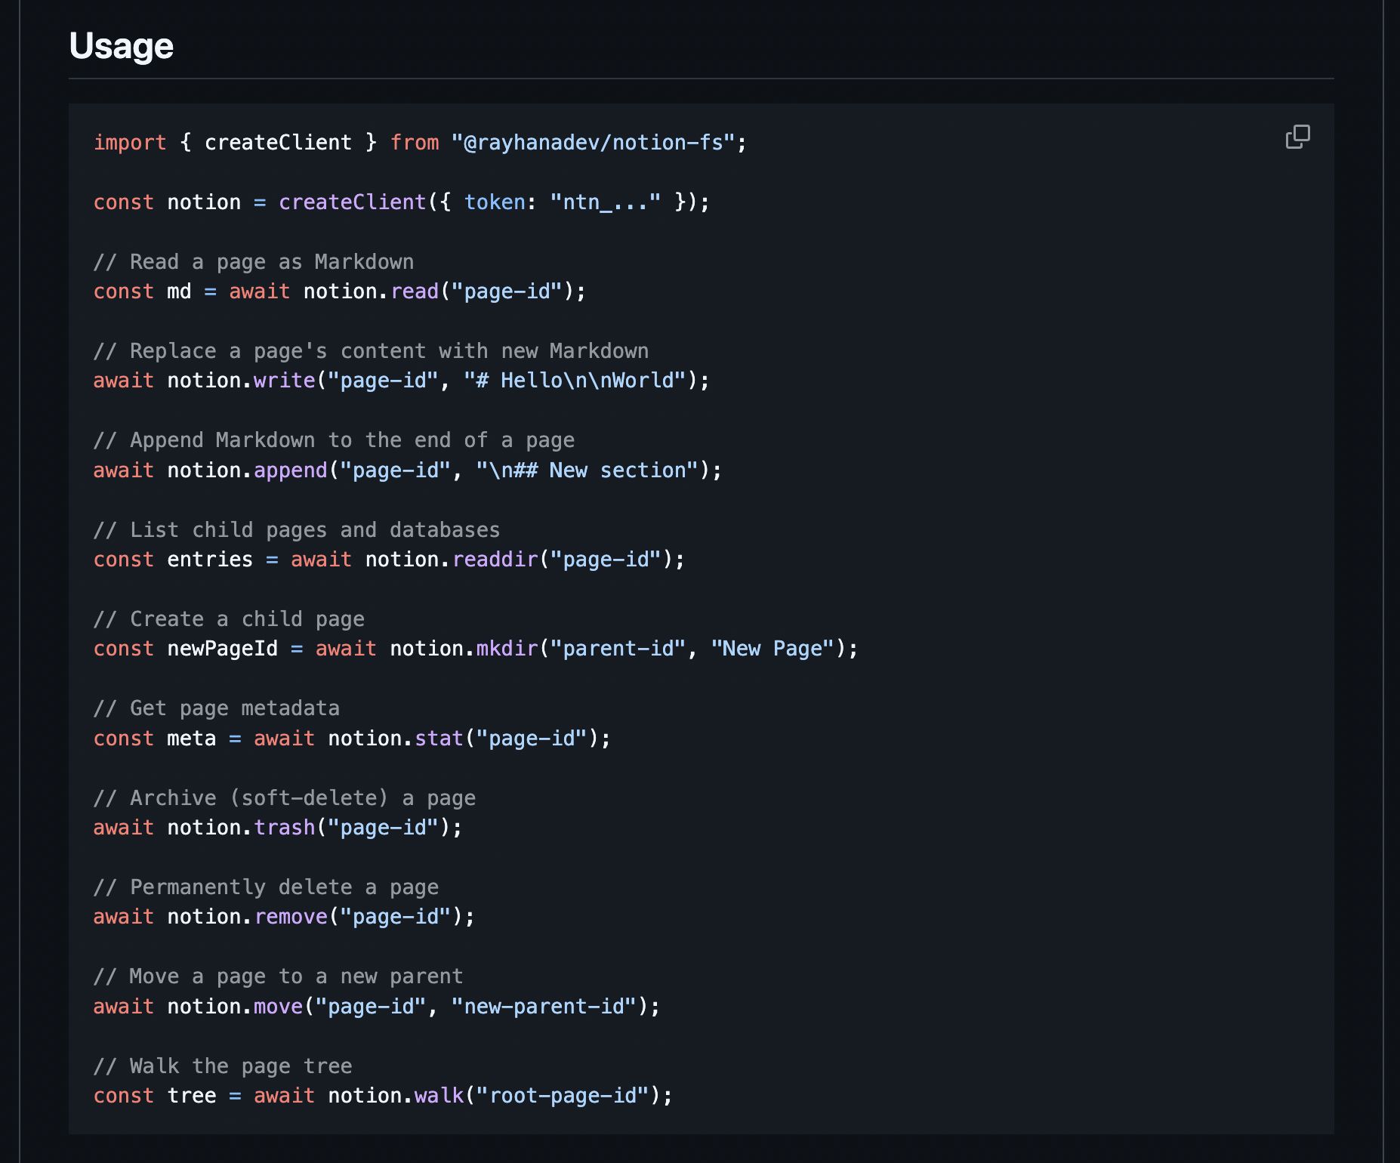This screenshot has height=1163, width=1400.
Task: Click the entries variable name
Action: click(210, 560)
